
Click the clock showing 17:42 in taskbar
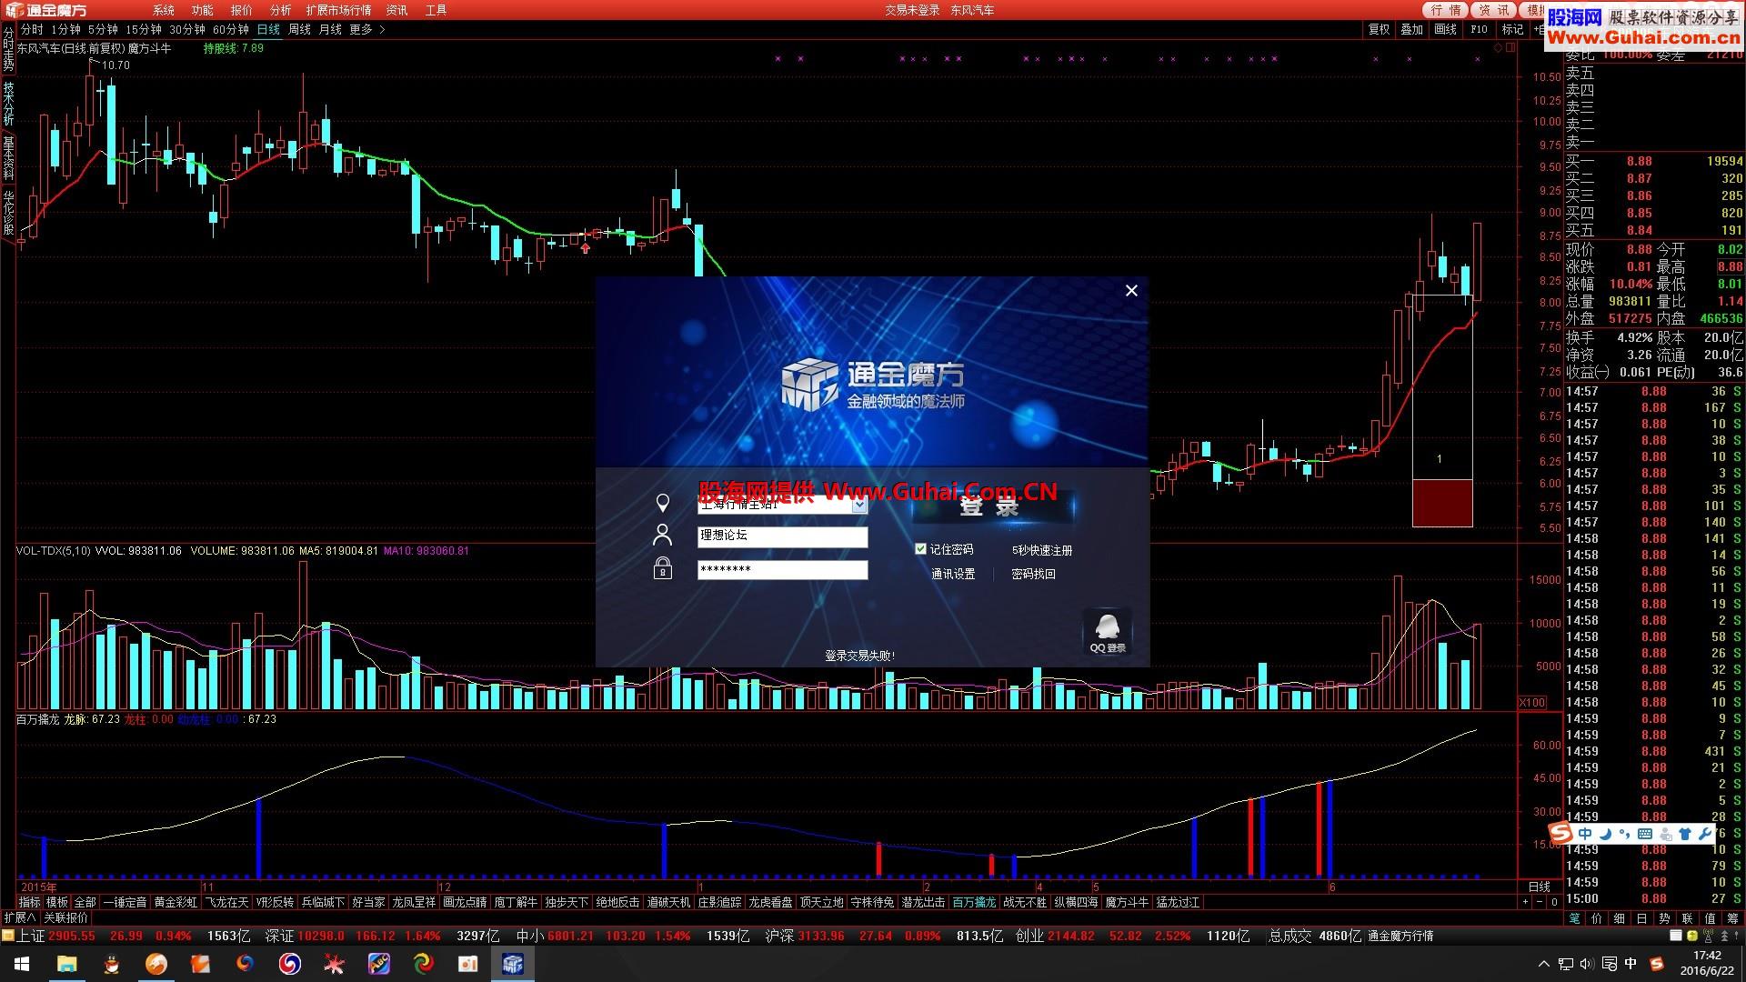(1707, 956)
